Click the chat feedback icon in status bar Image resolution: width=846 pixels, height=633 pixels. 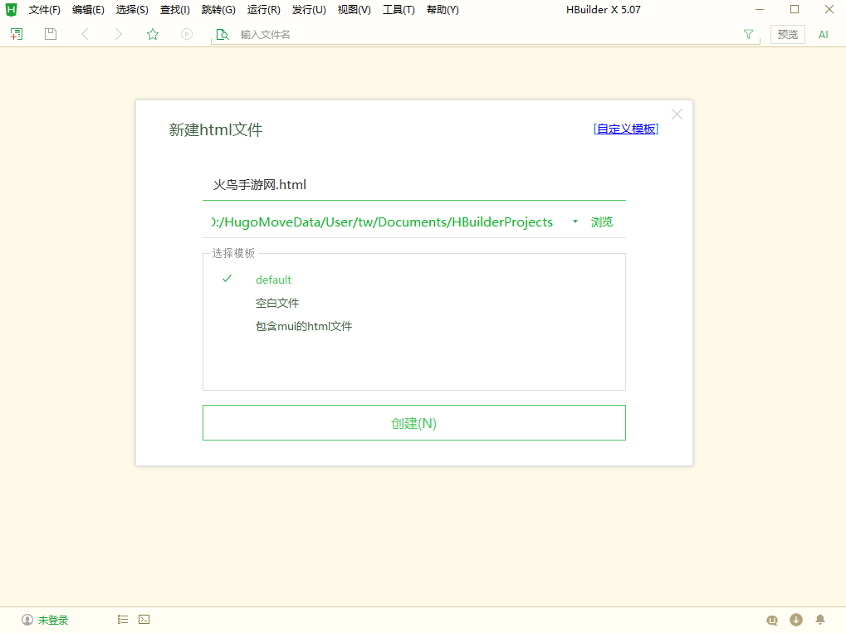tap(772, 620)
